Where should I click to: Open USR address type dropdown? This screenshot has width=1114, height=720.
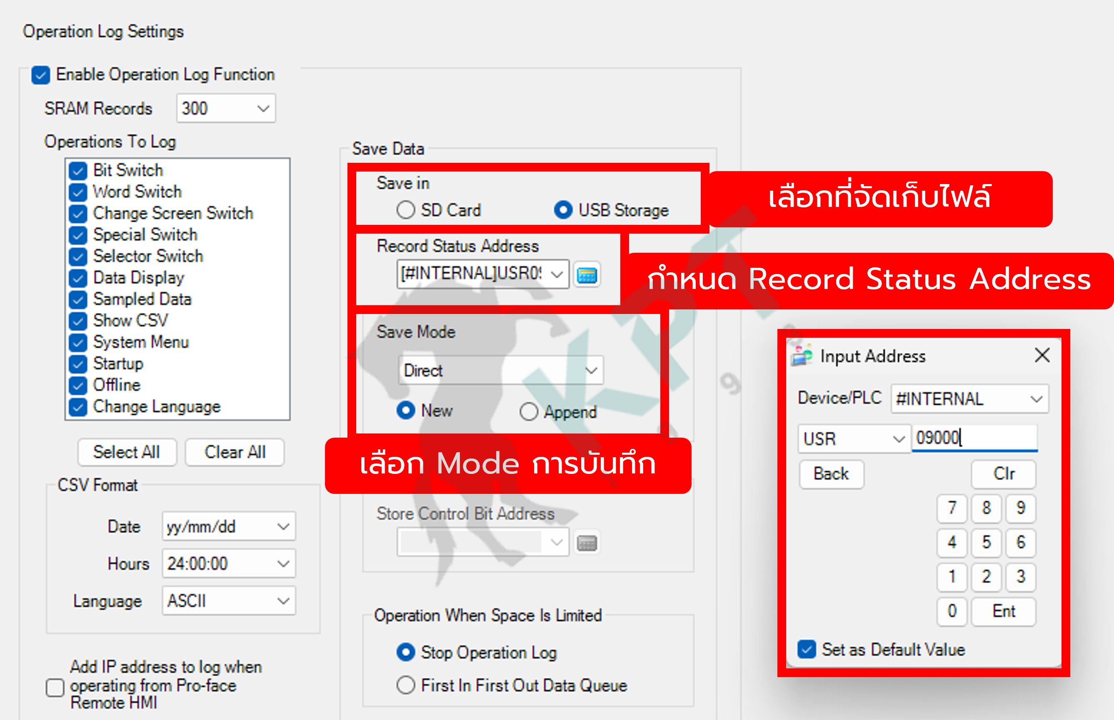(854, 438)
